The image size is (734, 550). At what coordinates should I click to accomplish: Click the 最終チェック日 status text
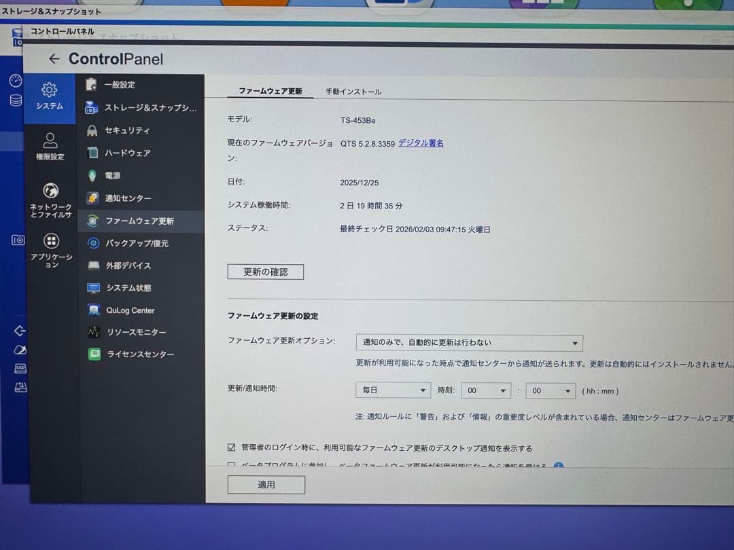tap(415, 230)
